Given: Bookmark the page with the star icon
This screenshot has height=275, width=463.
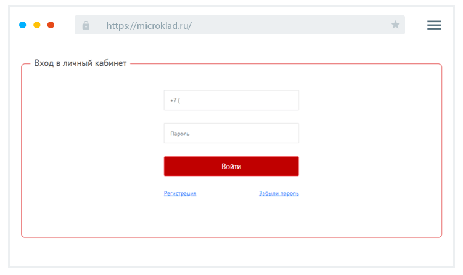Looking at the screenshot, I should (x=395, y=25).
